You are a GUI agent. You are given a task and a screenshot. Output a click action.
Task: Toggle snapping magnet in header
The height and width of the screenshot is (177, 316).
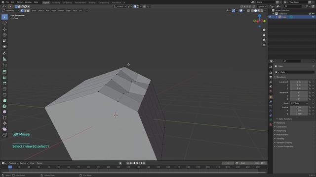135,6
